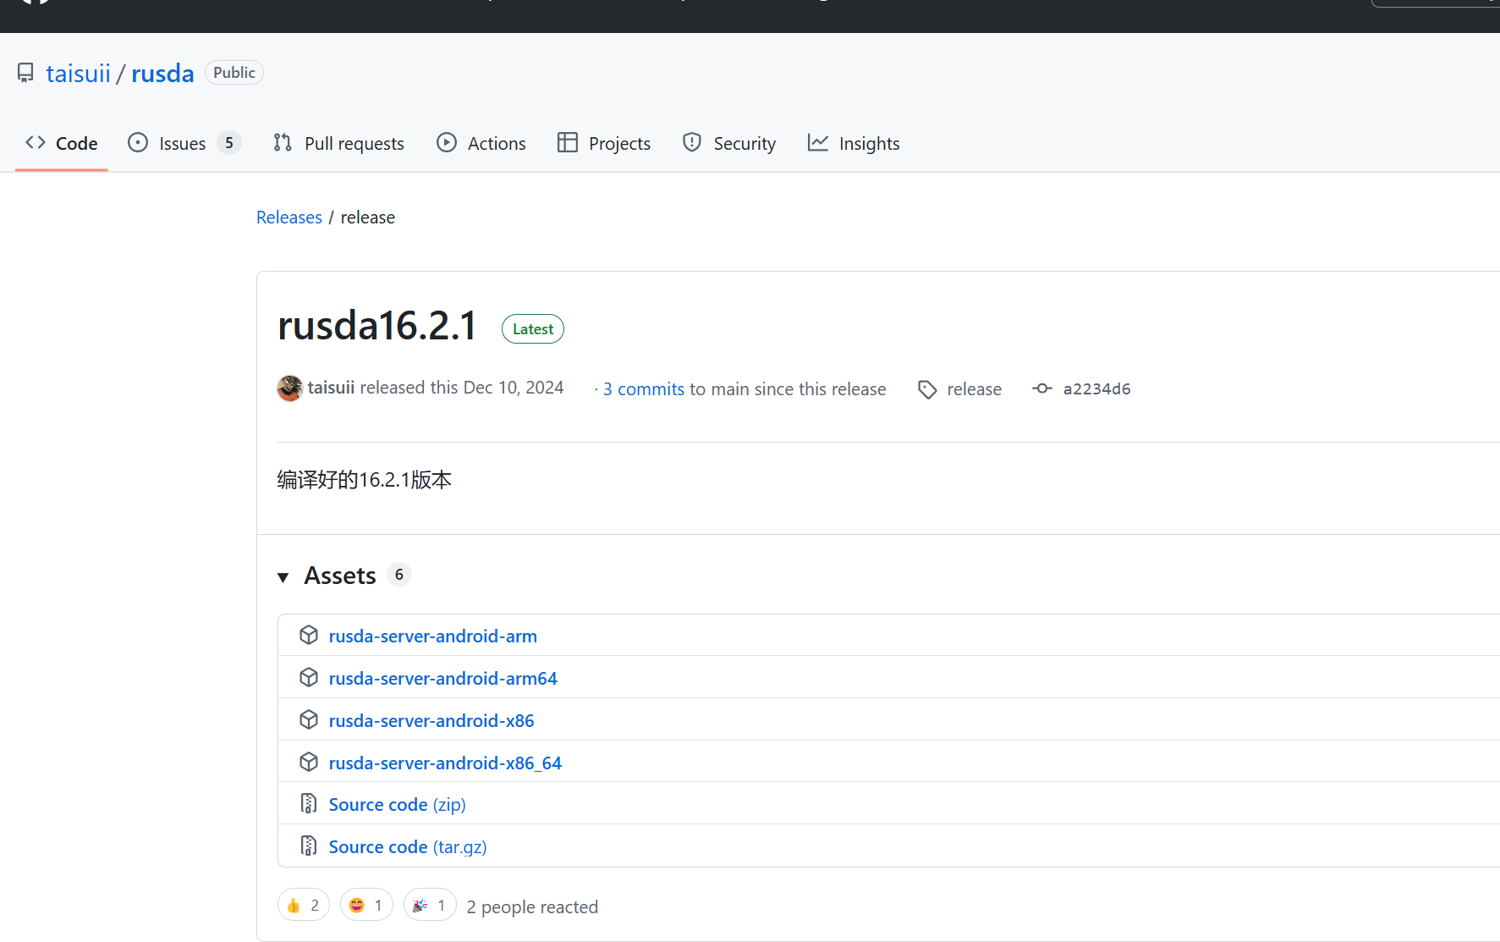1500x942 pixels.
Task: Click the Actions play-circle icon
Action: click(x=447, y=143)
